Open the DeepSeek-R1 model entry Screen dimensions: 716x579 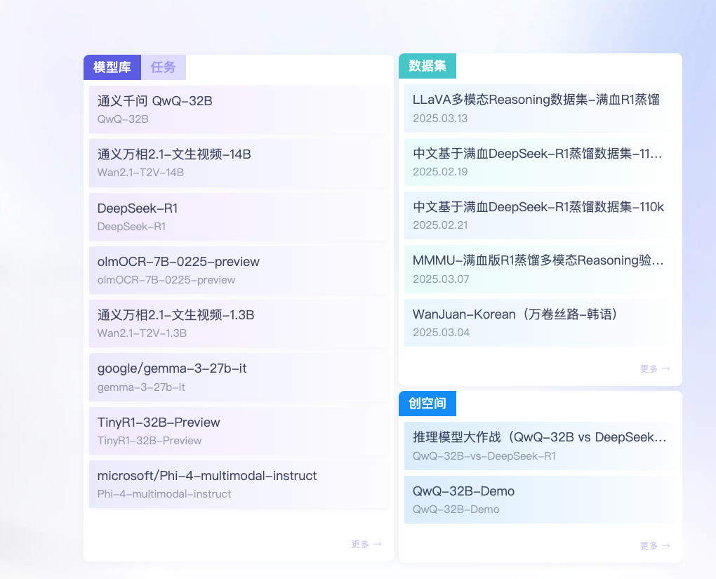tap(238, 216)
